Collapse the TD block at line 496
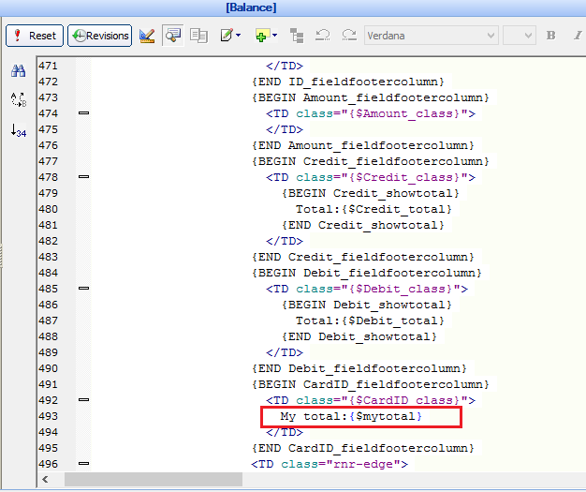The height and width of the screenshot is (492, 586). click(83, 464)
